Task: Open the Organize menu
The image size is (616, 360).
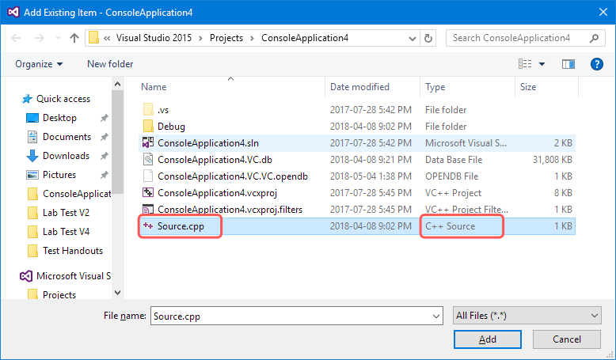Action: click(x=39, y=64)
